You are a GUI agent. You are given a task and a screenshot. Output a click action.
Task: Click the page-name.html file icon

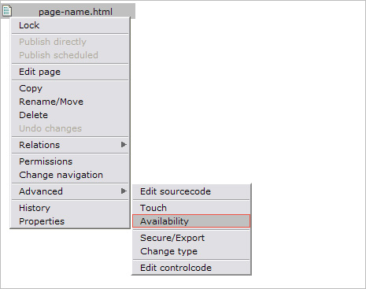pyautogui.click(x=7, y=11)
